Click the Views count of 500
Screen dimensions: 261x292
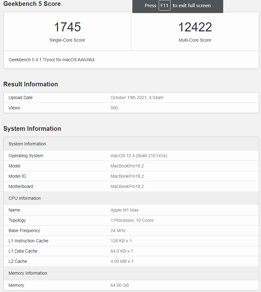[114, 108]
